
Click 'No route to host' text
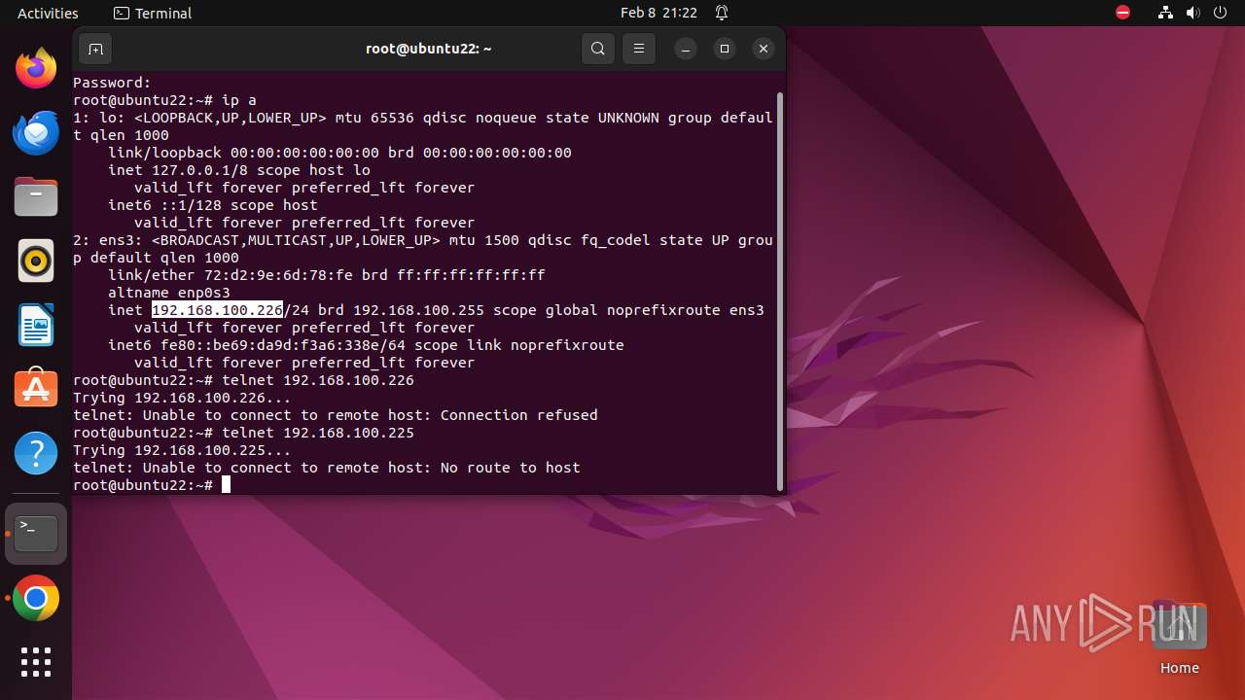[x=511, y=468]
